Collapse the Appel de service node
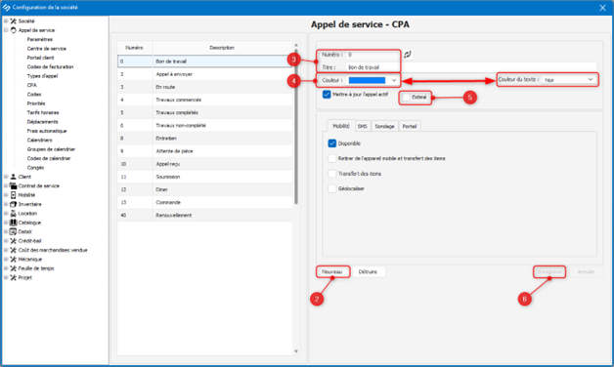Screen dimensions: 614x367 (x=6, y=30)
